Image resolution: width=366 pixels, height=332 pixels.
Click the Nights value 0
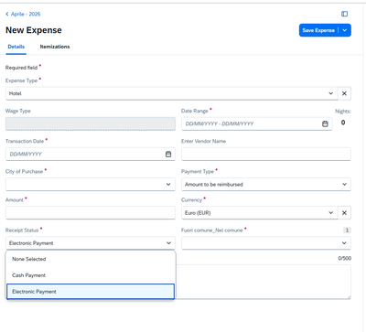[343, 123]
